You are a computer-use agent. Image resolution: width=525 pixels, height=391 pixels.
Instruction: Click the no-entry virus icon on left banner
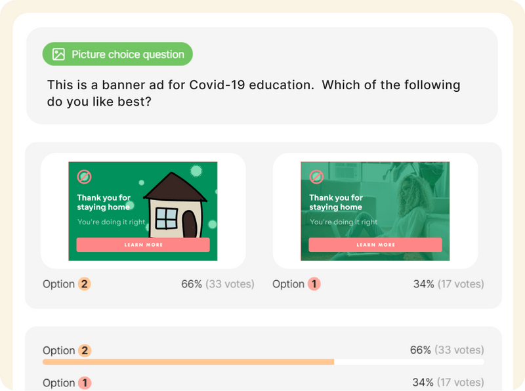(85, 177)
